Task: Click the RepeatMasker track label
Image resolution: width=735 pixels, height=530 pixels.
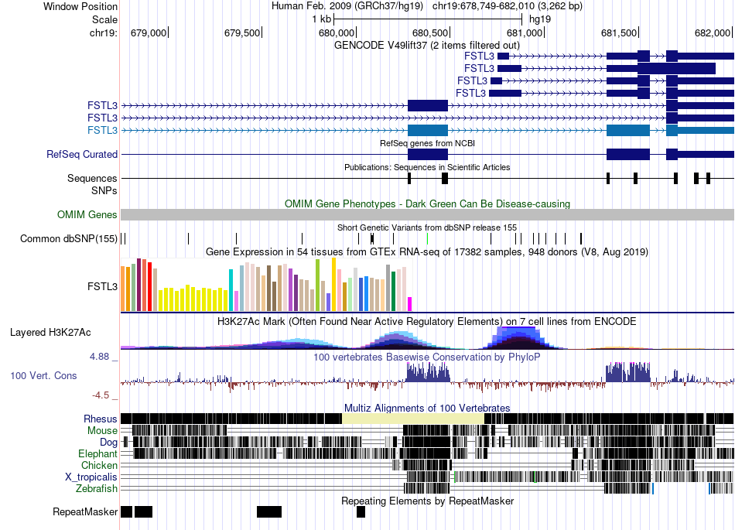Action: coord(85,511)
